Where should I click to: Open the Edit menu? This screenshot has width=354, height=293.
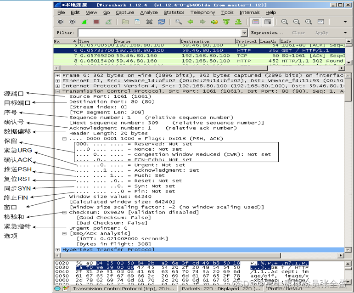click(75, 12)
